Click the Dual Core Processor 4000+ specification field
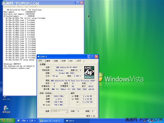The image size is (164, 123). pos(73,81)
